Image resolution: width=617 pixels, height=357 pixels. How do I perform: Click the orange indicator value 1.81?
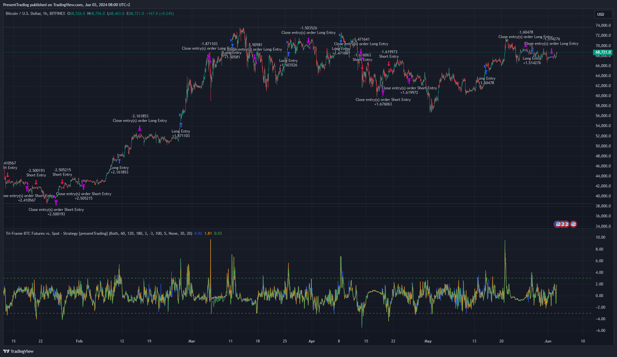(x=208, y=233)
